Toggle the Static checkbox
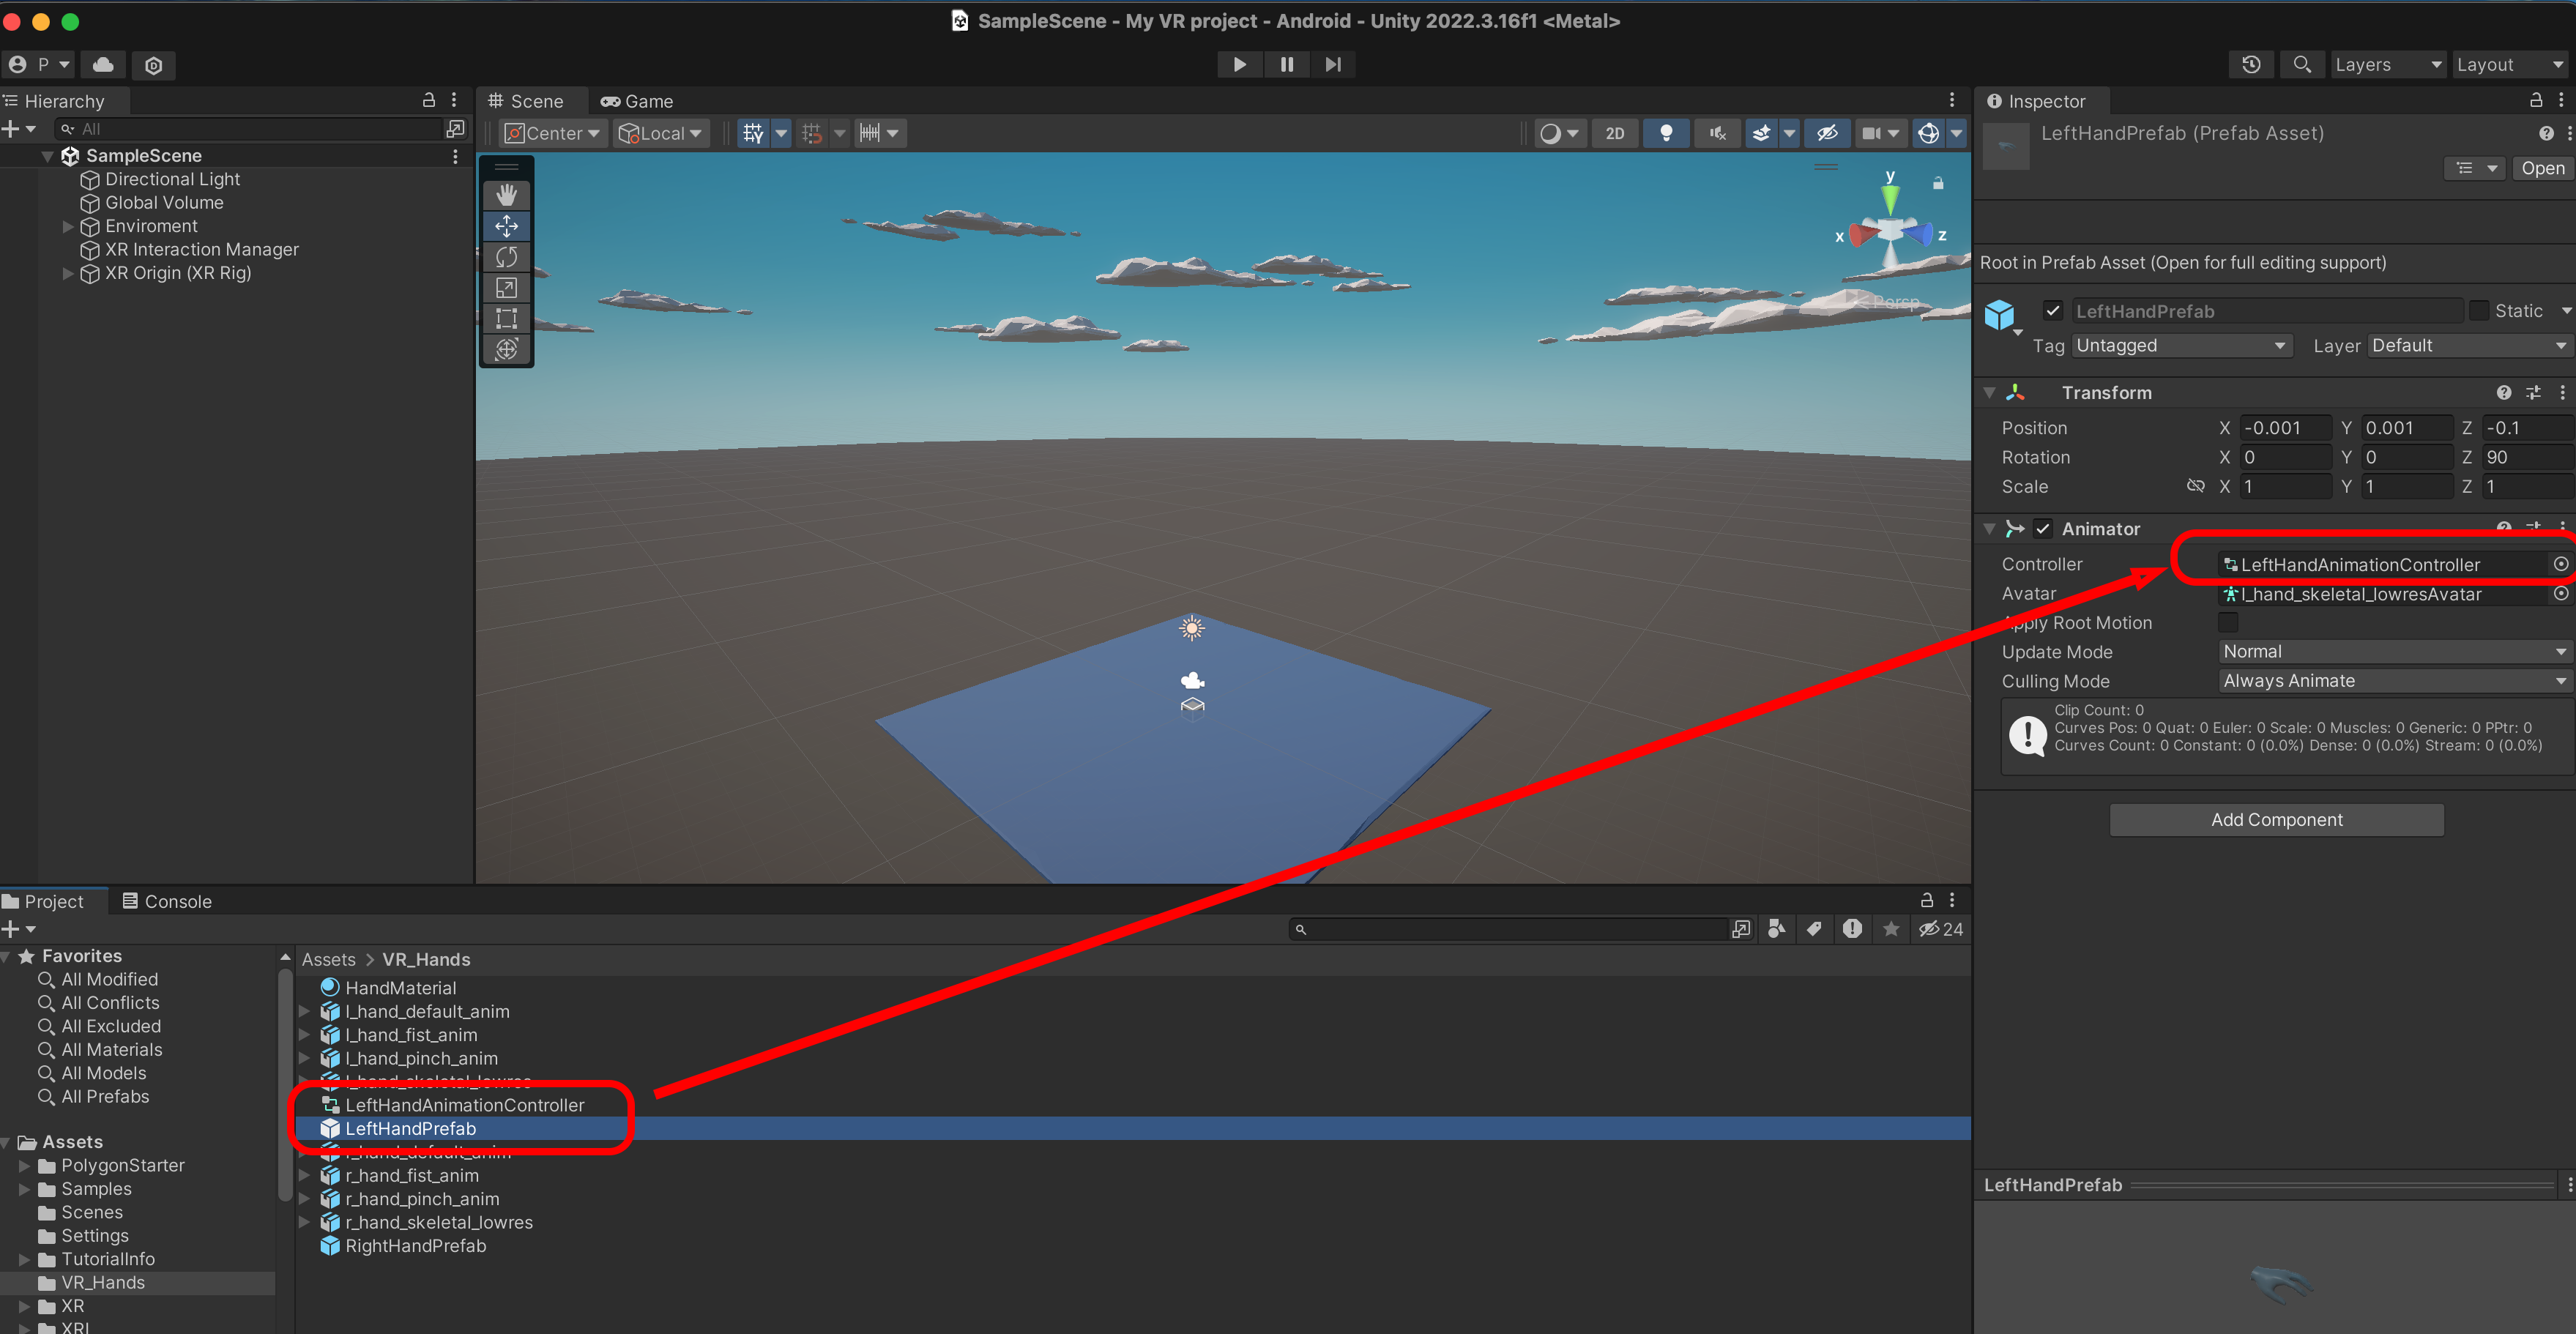This screenshot has height=1334, width=2576. click(2479, 311)
